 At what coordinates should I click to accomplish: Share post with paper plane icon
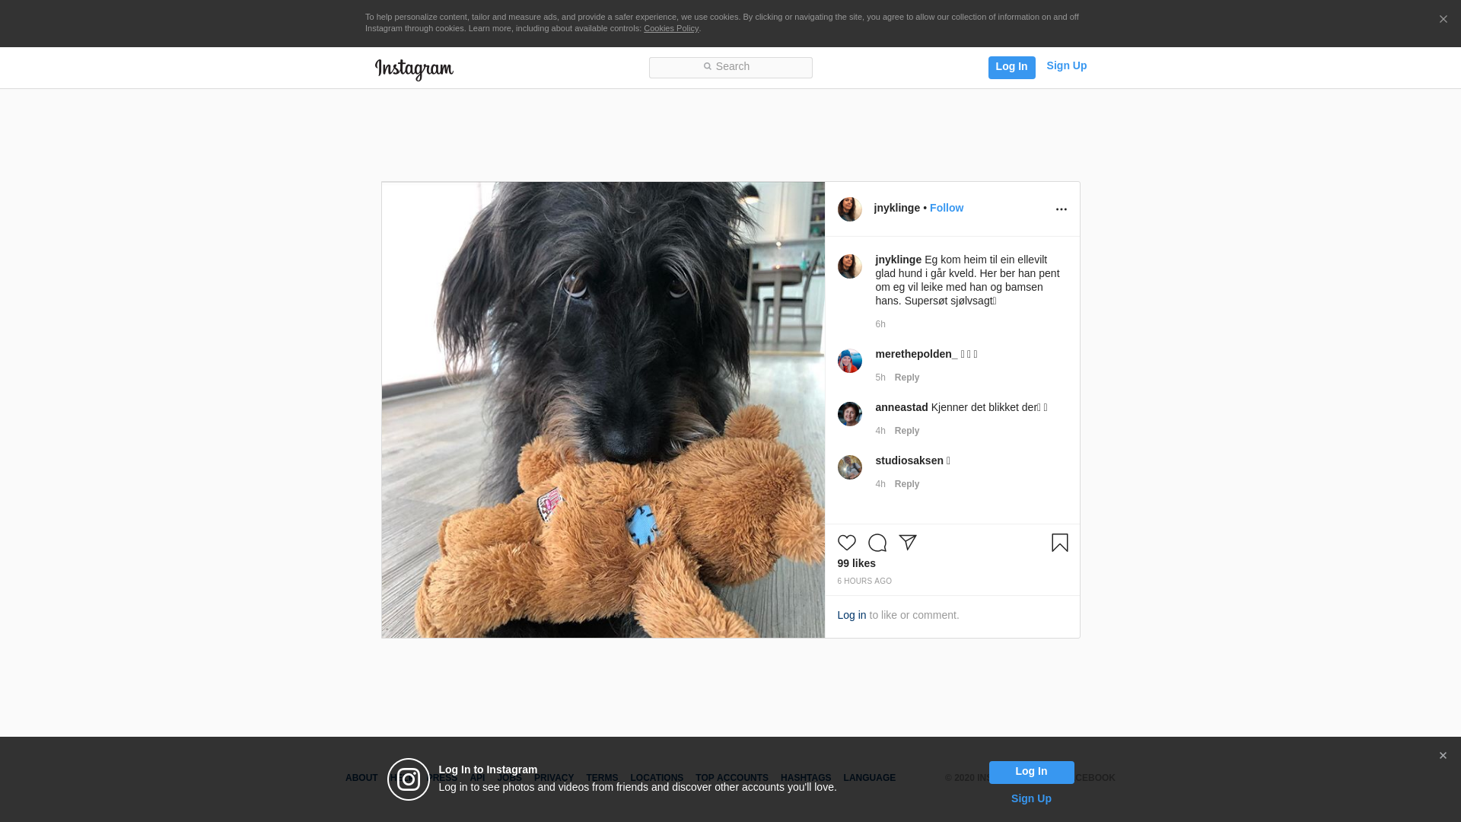tap(907, 543)
